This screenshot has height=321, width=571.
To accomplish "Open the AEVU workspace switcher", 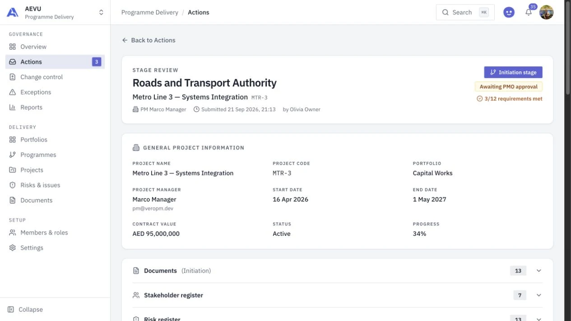I will pos(55,13).
